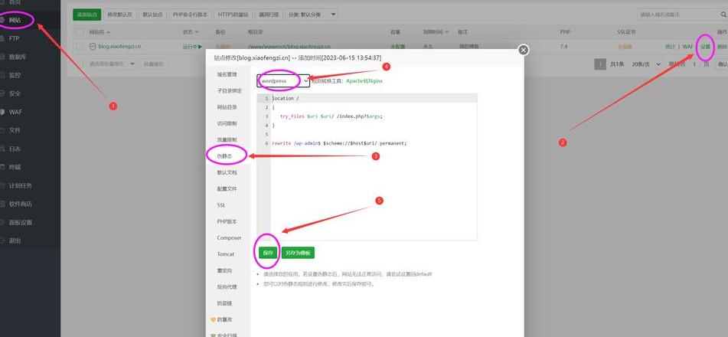Screen dimensions: 728x337
Task: Go to 数据库 sidebar entry
Action: click(18, 57)
